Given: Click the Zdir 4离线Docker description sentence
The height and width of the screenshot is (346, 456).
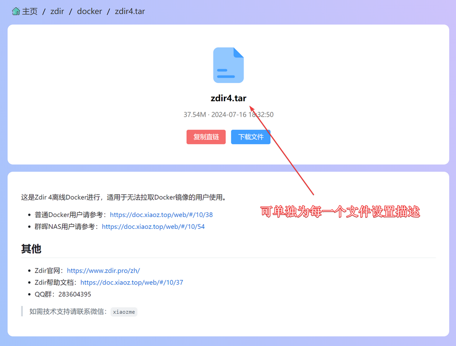Looking at the screenshot, I should pos(124,197).
